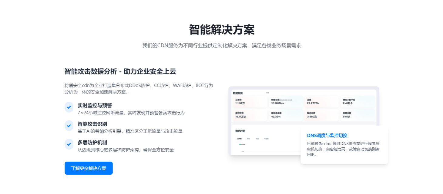Click the checkmark icon beside 智能攻击识别

coord(69,126)
